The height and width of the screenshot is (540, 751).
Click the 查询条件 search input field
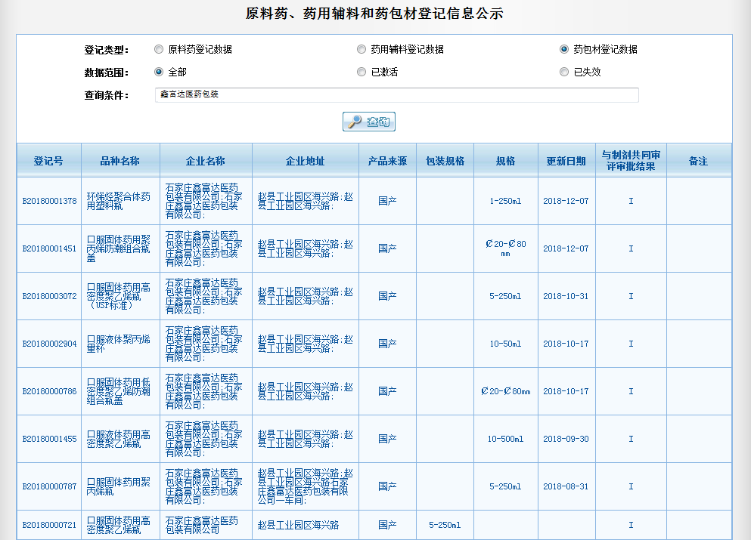[x=396, y=95]
